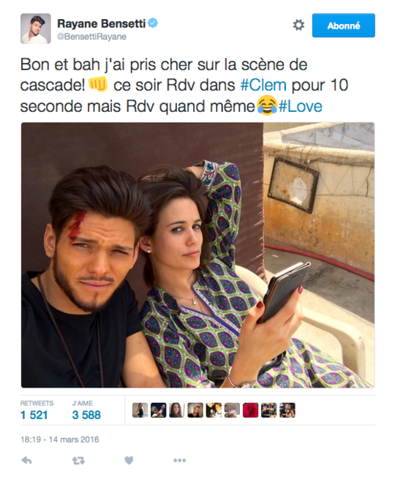The width and height of the screenshot is (395, 482).
Task: Click the first liker avatar thumbnail
Action: coord(140,410)
